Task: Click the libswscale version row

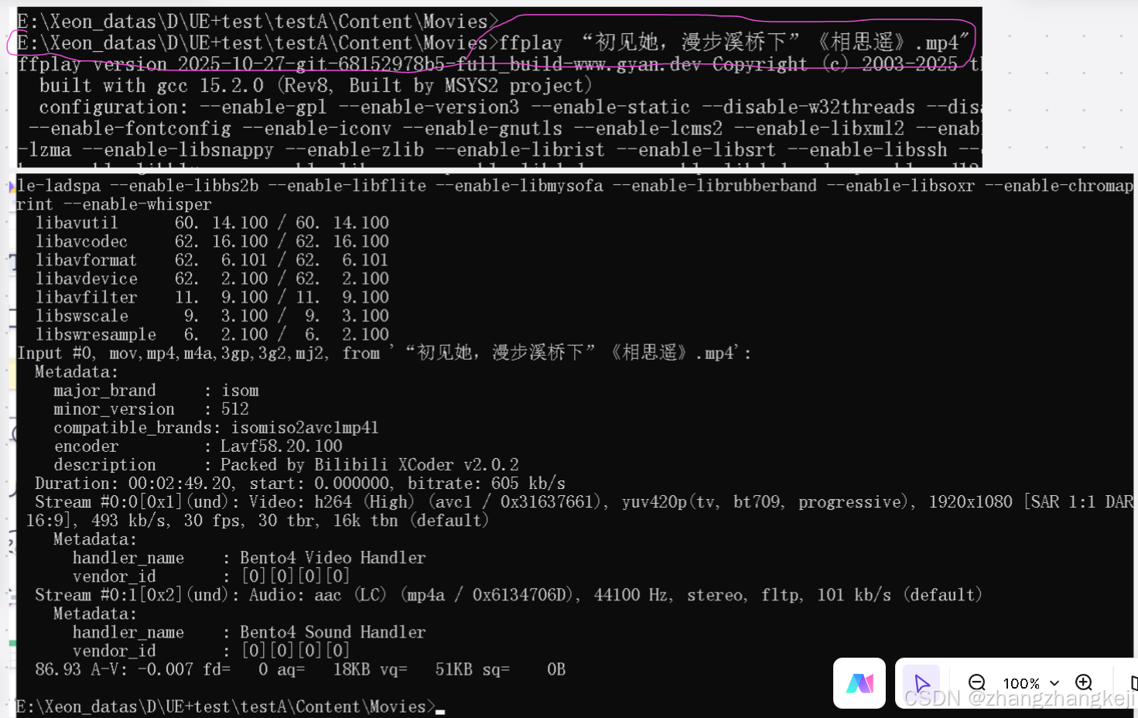Action: 213,316
